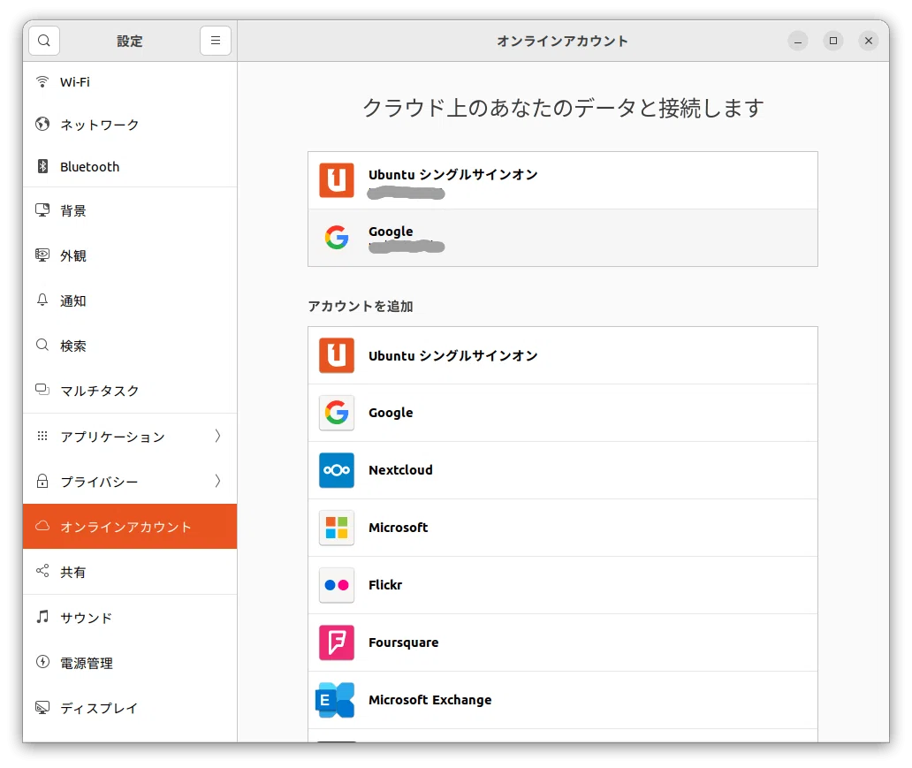Viewport: 912px width, 768px height.
Task: Click the 電源管理 power icon
Action: click(42, 662)
